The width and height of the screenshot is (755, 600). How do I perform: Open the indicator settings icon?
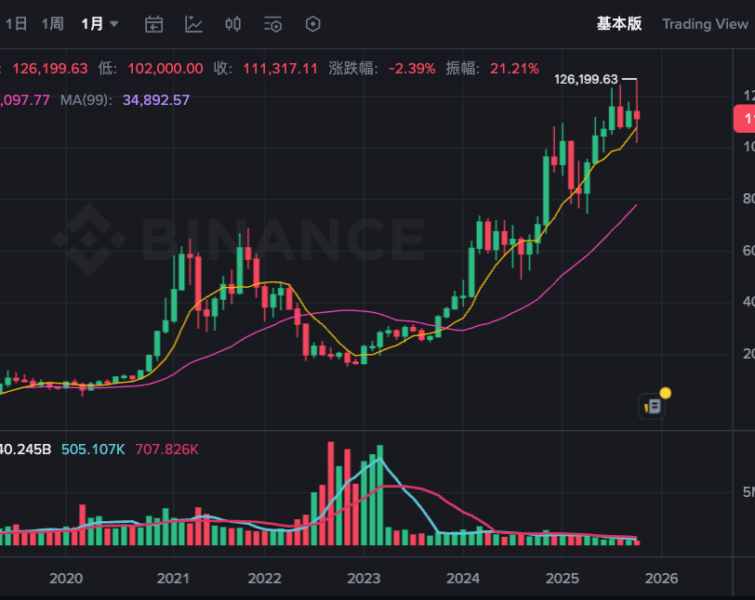272,24
